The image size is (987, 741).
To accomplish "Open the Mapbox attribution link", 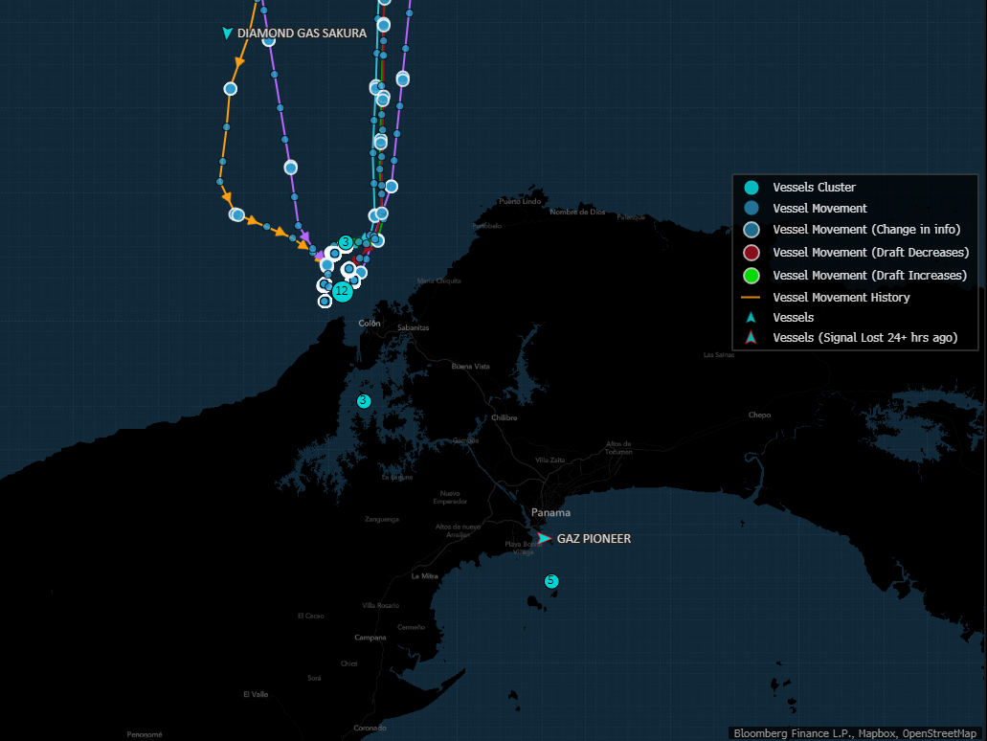I will [878, 733].
